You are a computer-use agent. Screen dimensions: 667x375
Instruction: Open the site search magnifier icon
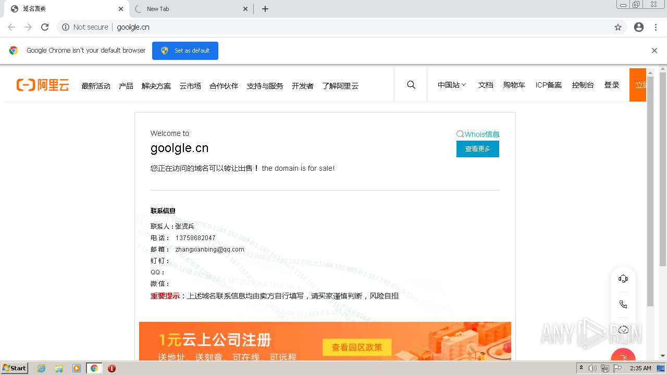411,85
